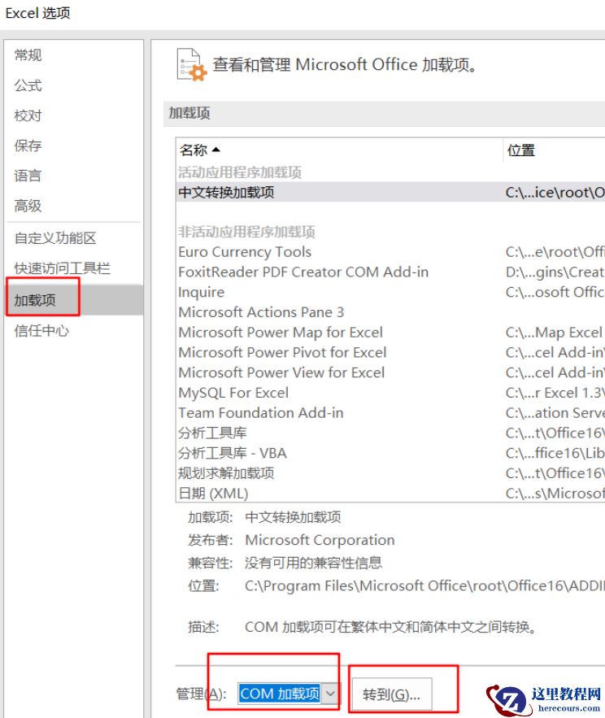Open the 保存 options category
The height and width of the screenshot is (718, 605).
pos(28,146)
